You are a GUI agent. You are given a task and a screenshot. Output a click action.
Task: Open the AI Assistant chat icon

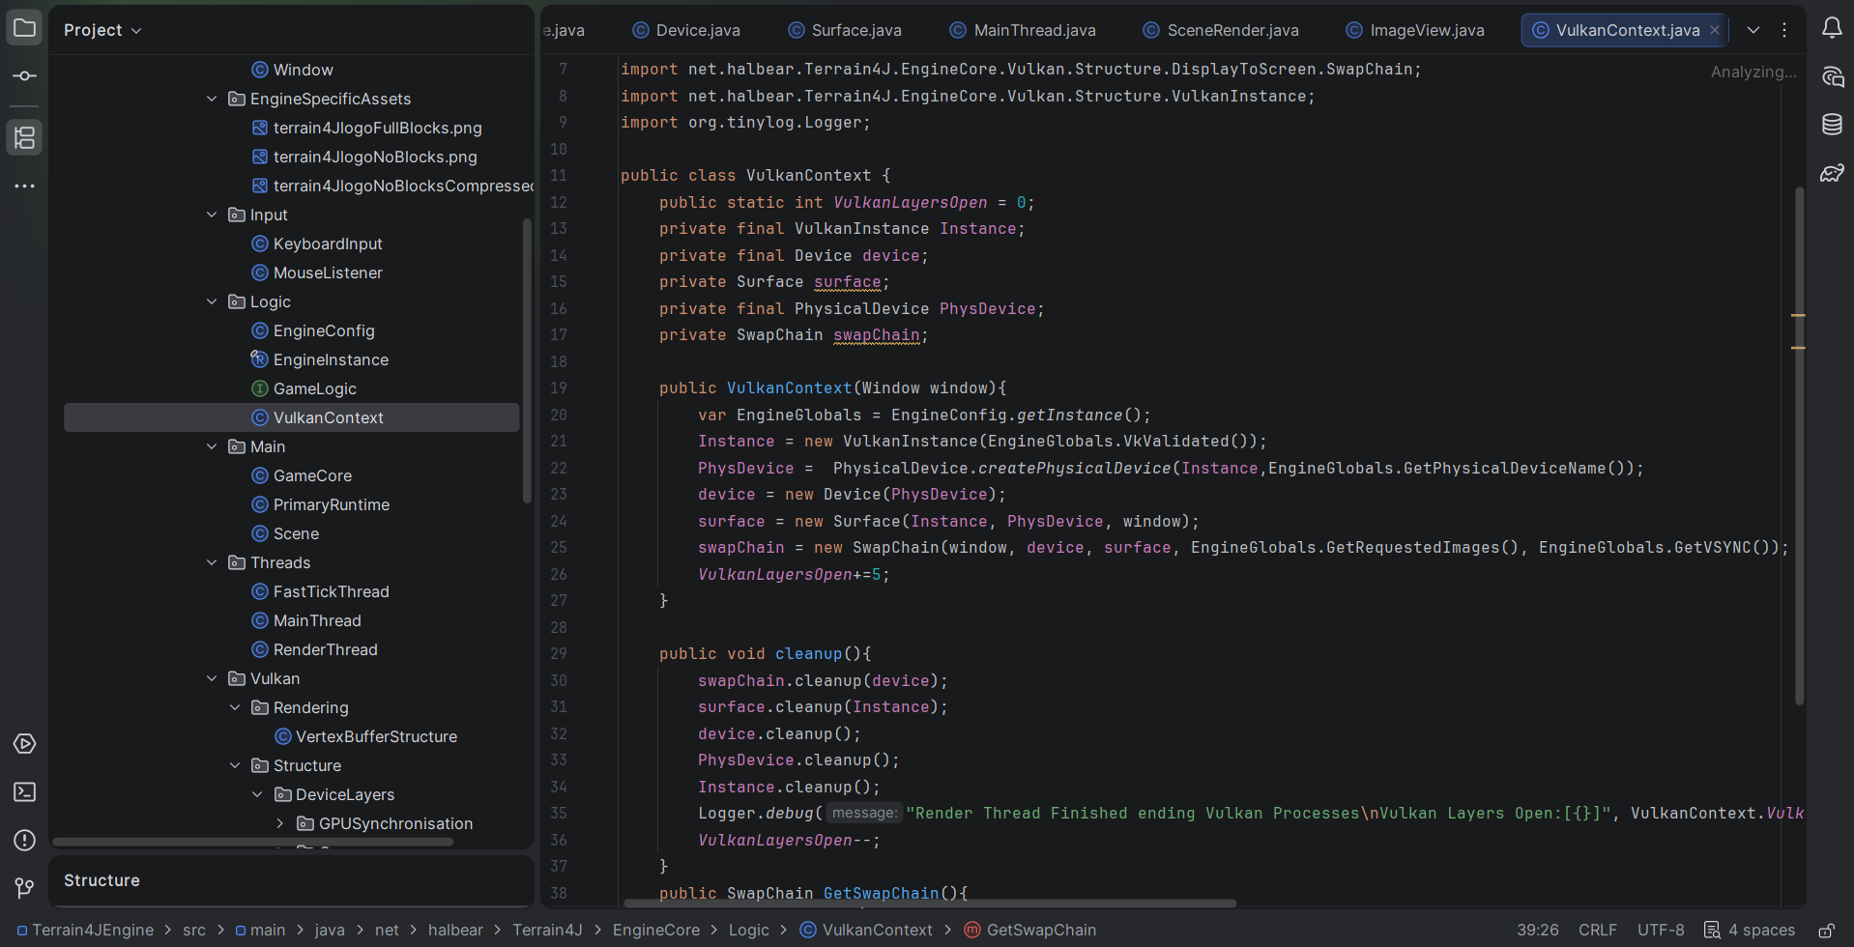pos(1831,77)
